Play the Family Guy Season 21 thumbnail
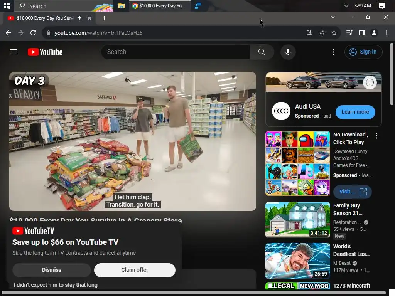This screenshot has height=296, width=395. [x=298, y=220]
